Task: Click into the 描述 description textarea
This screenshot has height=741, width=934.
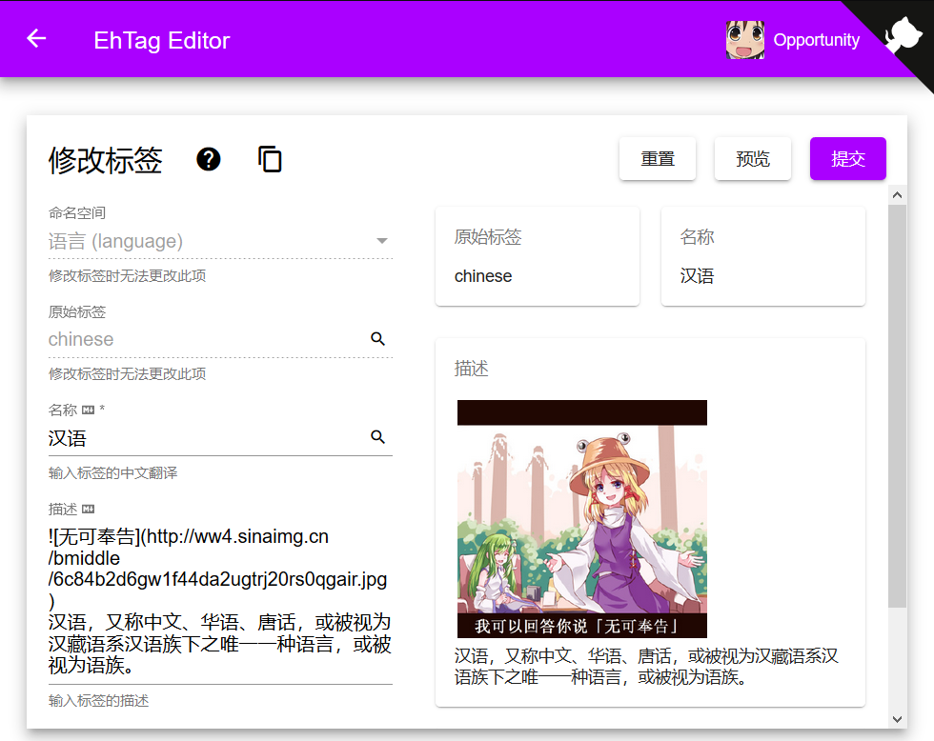Action: pos(219,602)
